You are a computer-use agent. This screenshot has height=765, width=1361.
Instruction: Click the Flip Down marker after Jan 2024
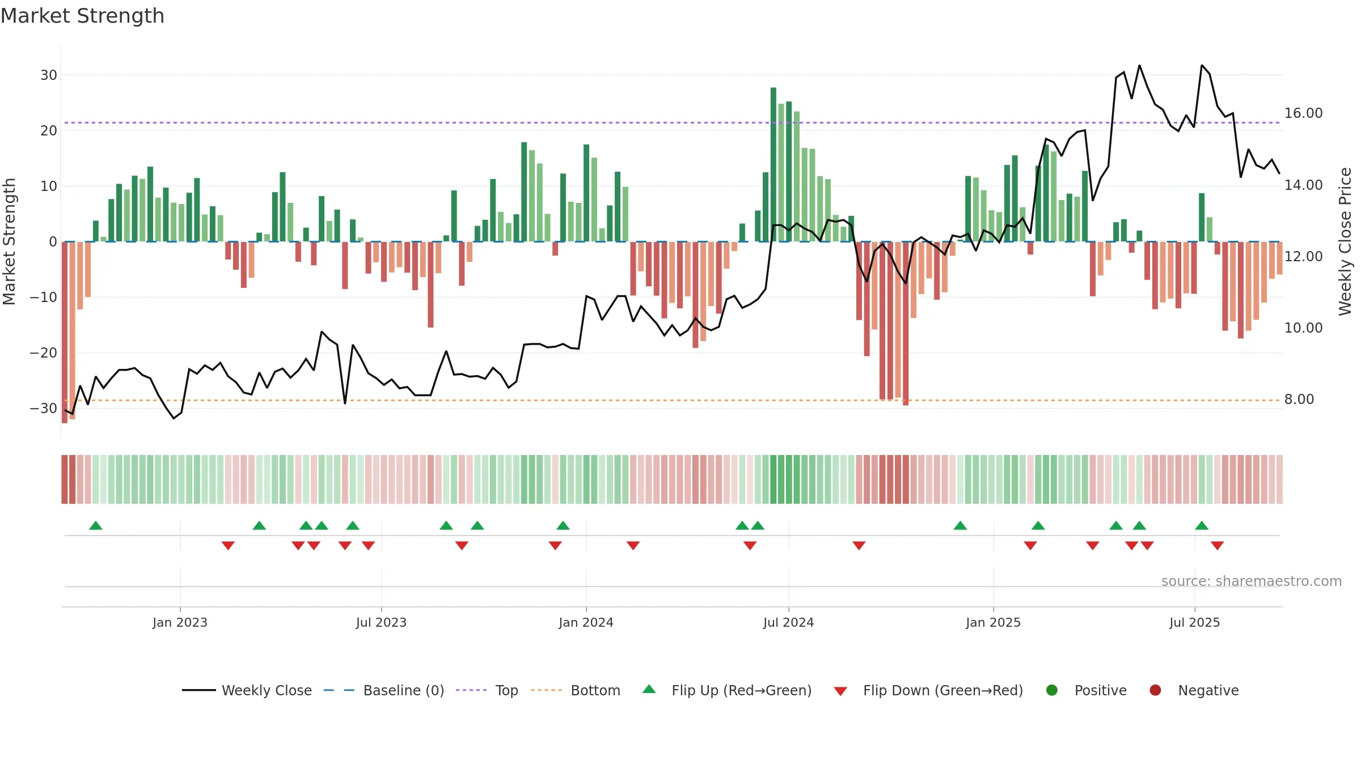tap(633, 546)
